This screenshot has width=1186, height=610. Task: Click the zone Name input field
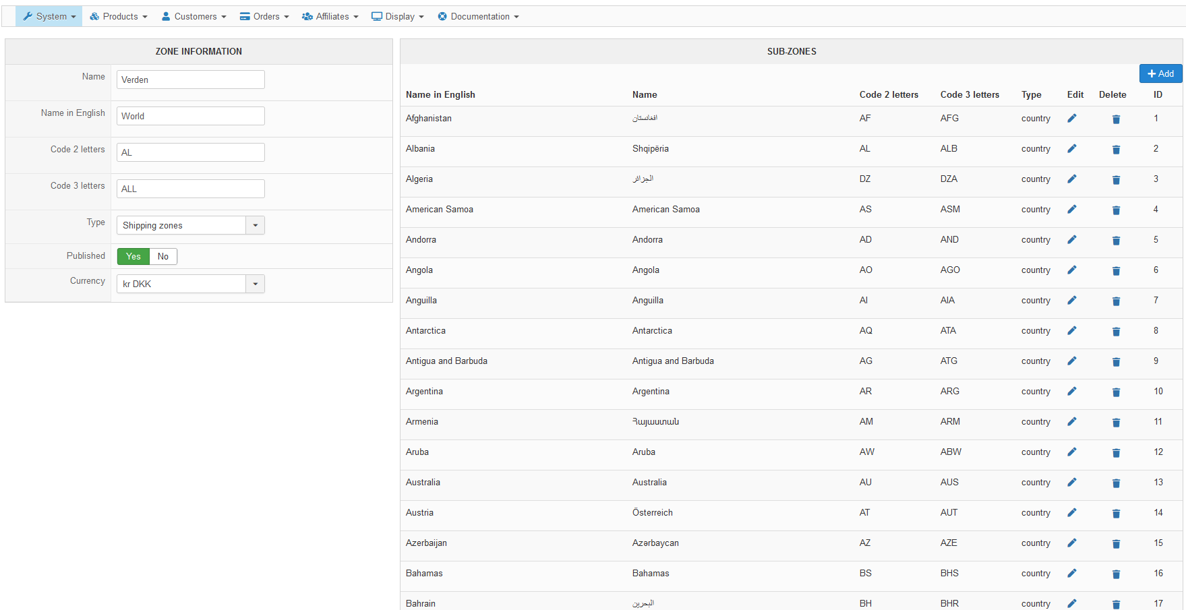(x=190, y=80)
